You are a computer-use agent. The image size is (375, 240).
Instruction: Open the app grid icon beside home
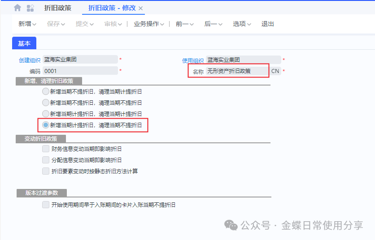pos(31,8)
